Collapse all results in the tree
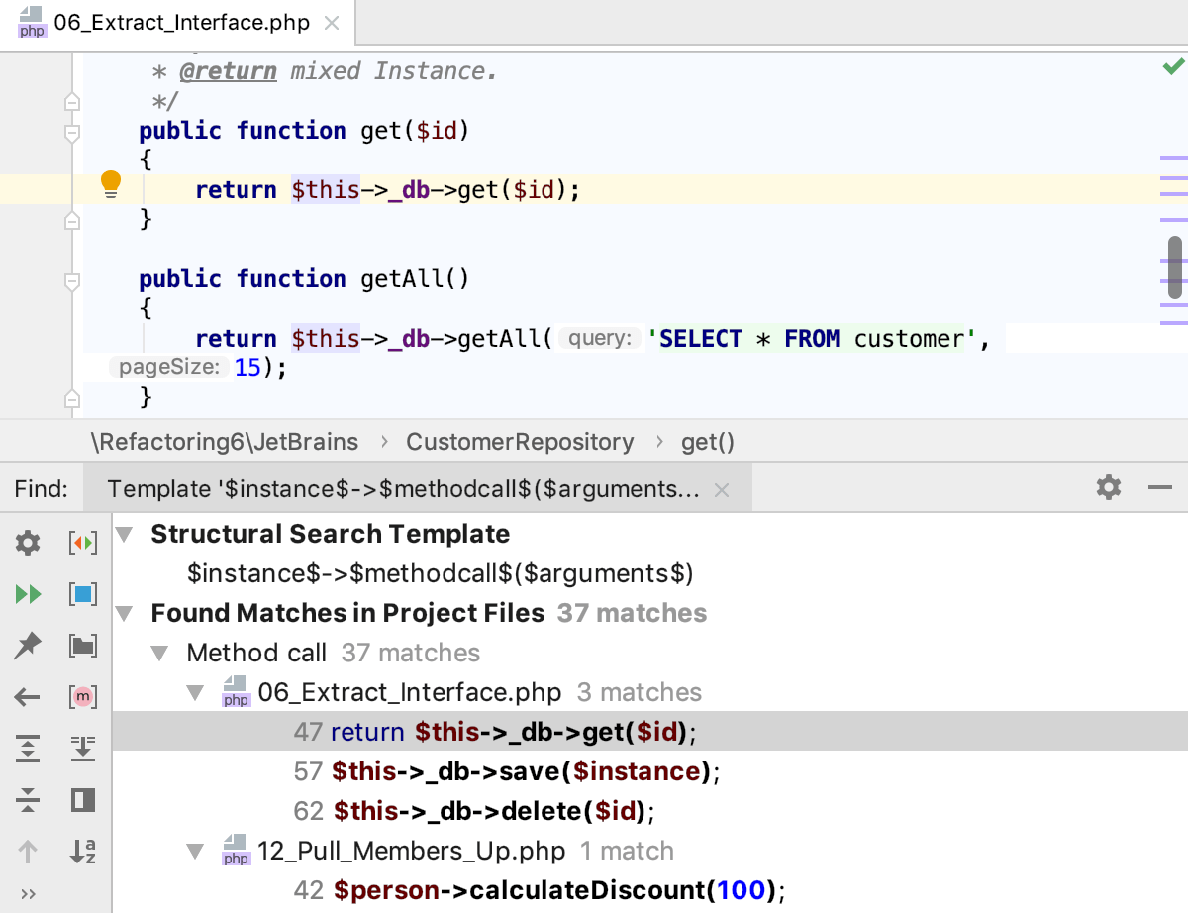 (28, 800)
